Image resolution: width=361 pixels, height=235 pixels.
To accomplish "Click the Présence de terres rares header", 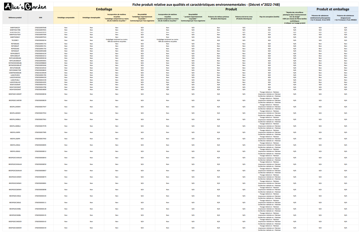I will pos(243,17).
